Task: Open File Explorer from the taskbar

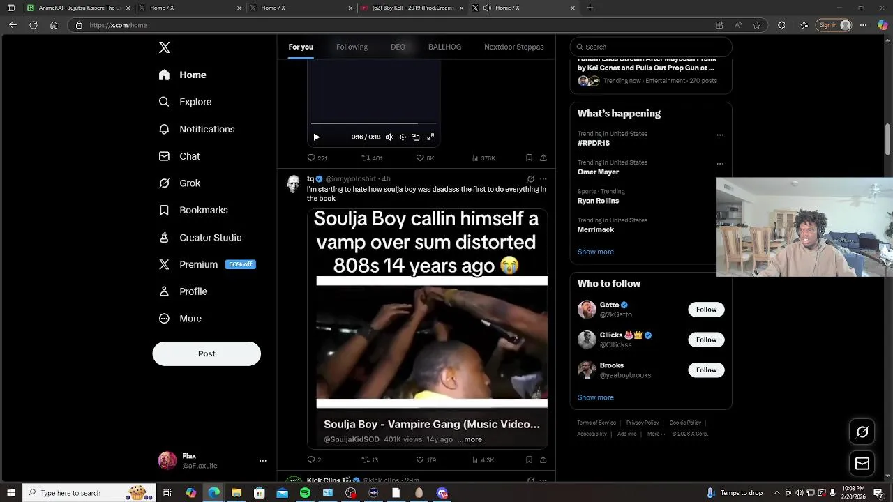Action: point(237,493)
